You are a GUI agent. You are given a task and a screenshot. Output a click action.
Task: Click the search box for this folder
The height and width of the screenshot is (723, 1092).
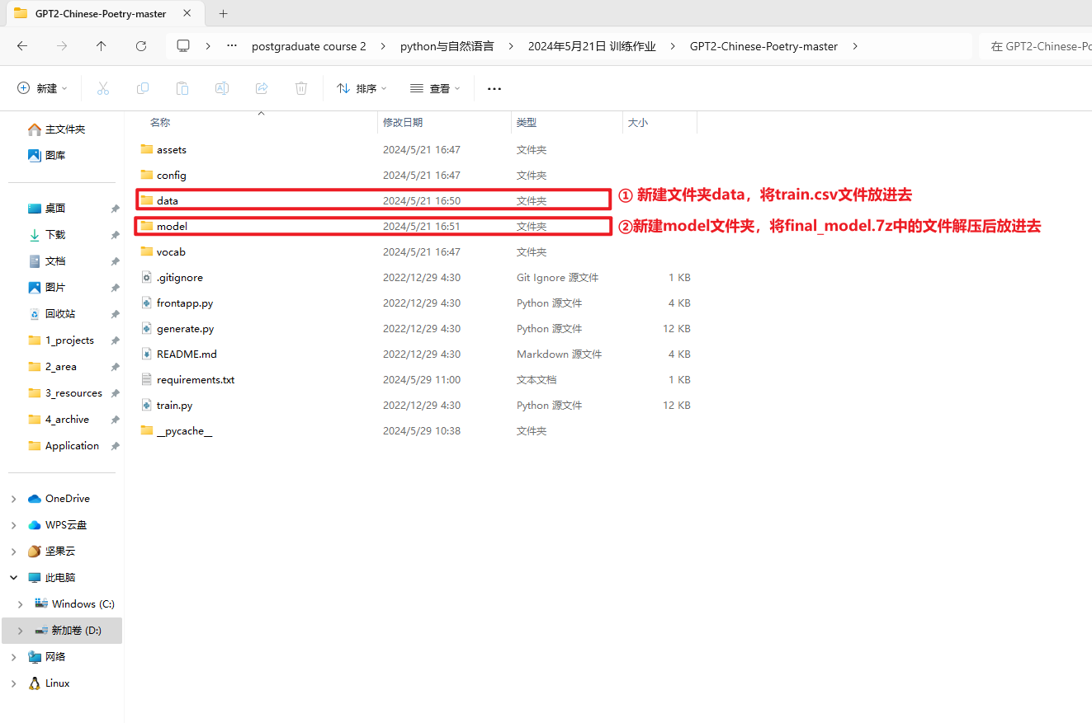1036,46
